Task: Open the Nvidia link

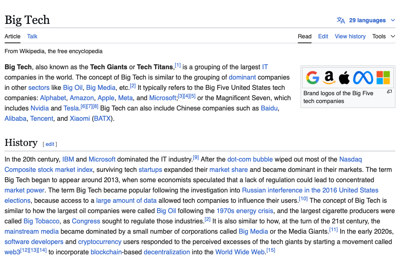Action: tap(40, 108)
